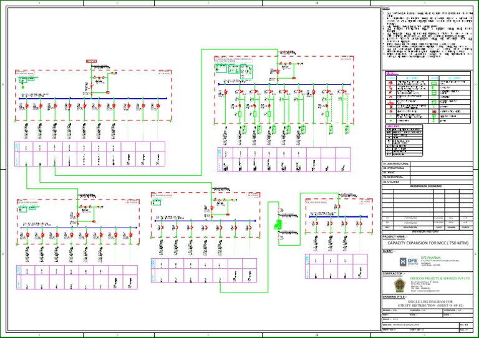
Task: Select the "UTILITY DISTRIBUTION (SHEET 01 OF 02)" line
Action: (430, 306)
